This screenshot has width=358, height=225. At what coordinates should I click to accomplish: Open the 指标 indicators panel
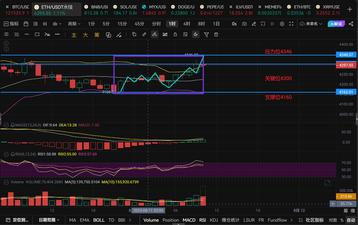(11, 24)
